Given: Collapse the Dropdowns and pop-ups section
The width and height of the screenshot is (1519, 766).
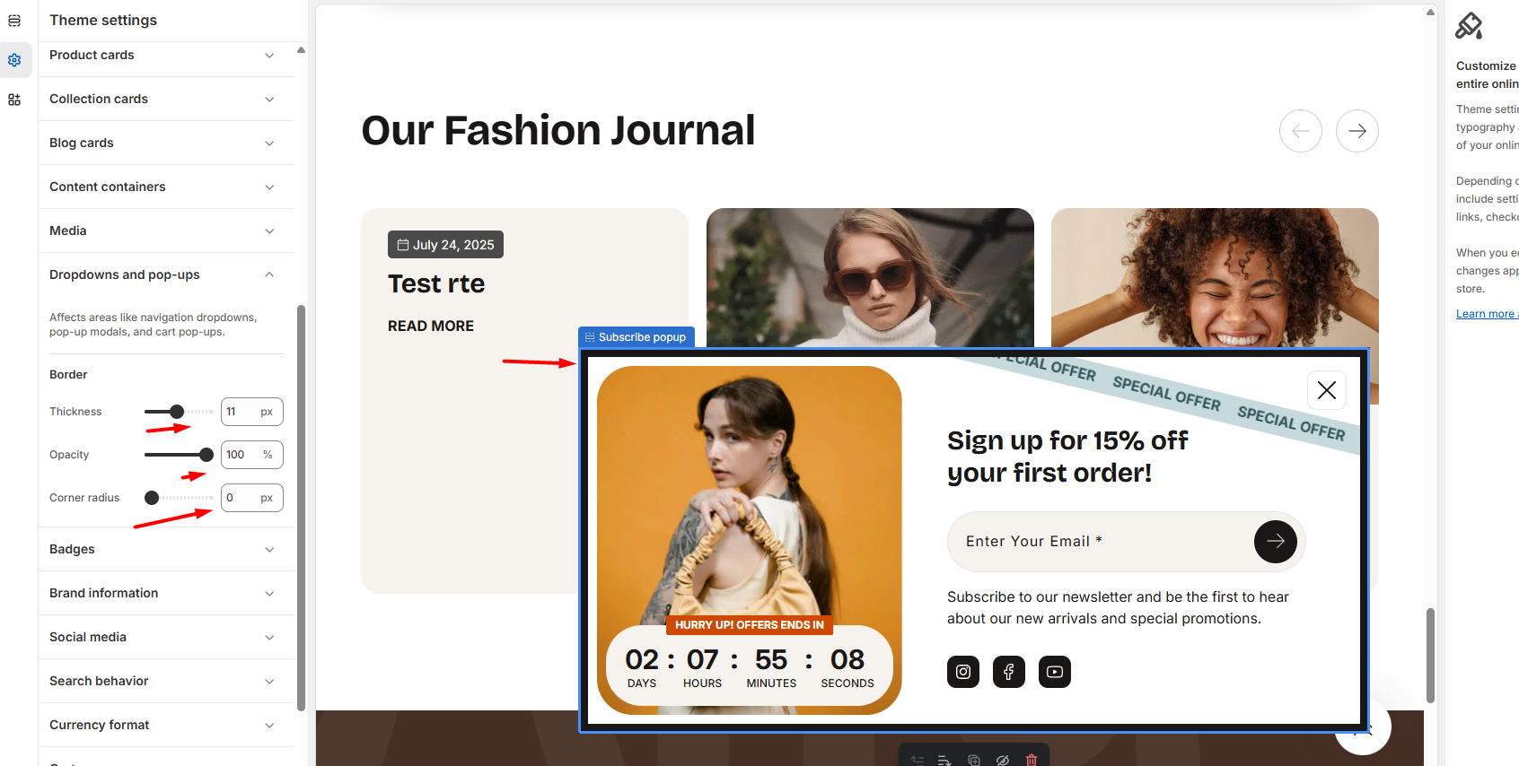Looking at the screenshot, I should (166, 274).
